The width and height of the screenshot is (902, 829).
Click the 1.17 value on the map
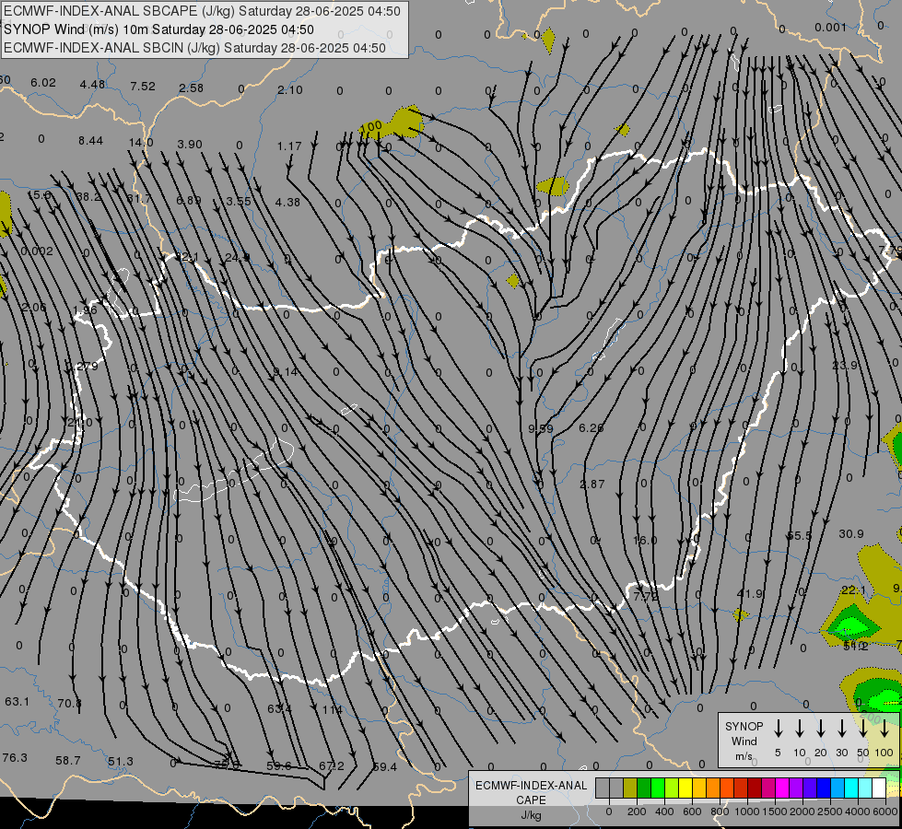289,146
